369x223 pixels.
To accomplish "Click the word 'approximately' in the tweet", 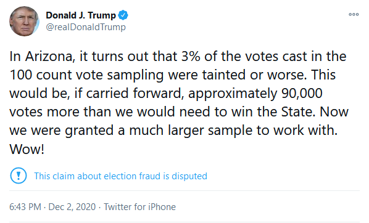I will [233, 94].
